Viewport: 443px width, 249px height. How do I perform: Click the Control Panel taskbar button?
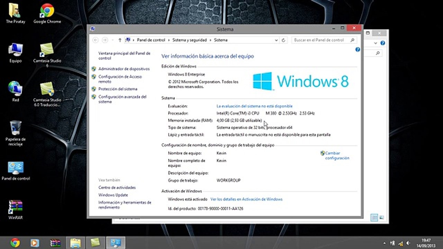(x=115, y=243)
